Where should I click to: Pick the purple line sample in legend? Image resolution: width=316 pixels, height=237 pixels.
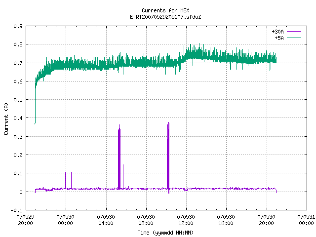tap(294, 32)
